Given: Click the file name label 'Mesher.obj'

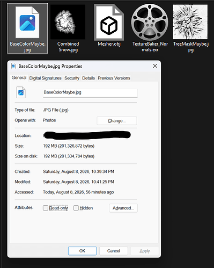Looking at the screenshot, I should click(x=109, y=44).
